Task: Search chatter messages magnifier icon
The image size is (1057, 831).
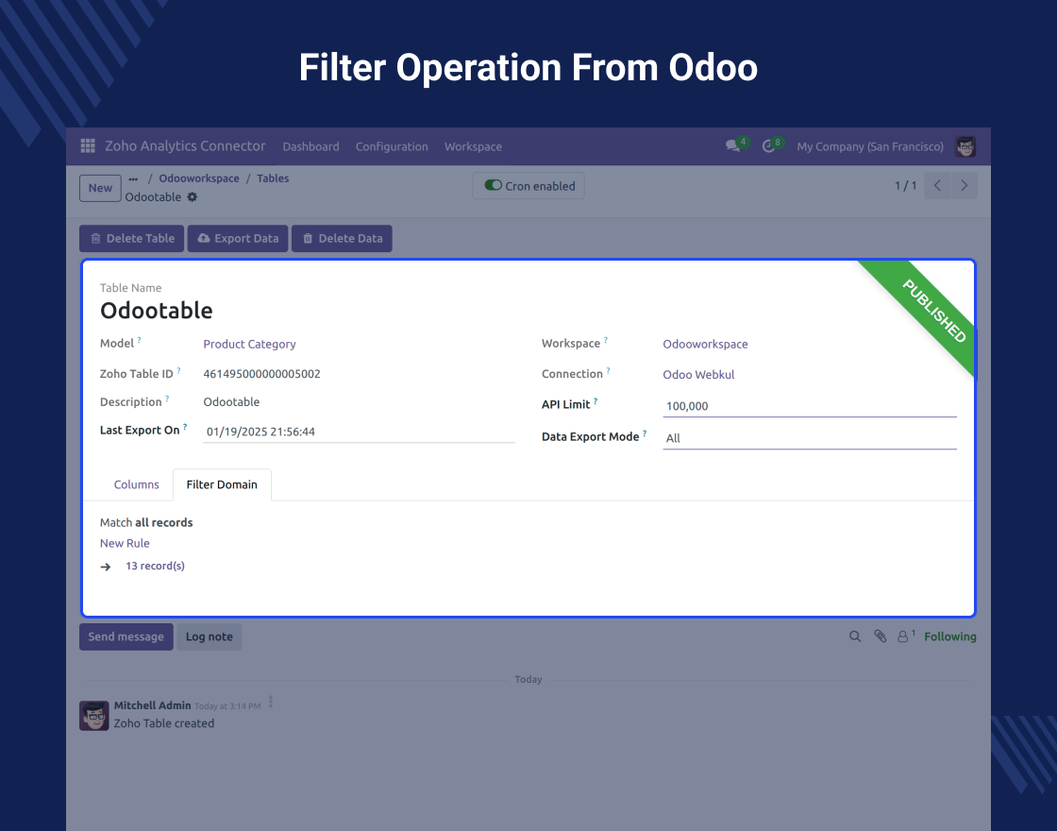Action: tap(855, 636)
